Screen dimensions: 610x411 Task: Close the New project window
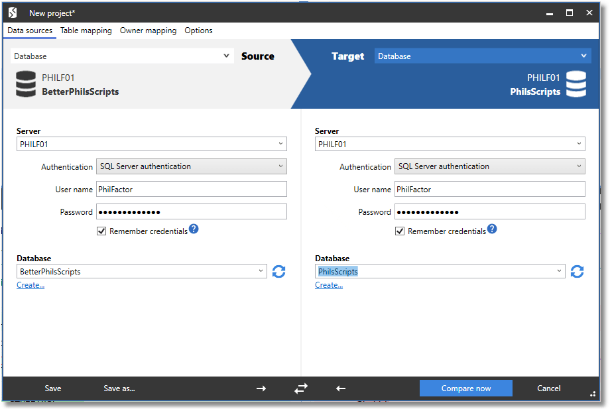point(589,13)
